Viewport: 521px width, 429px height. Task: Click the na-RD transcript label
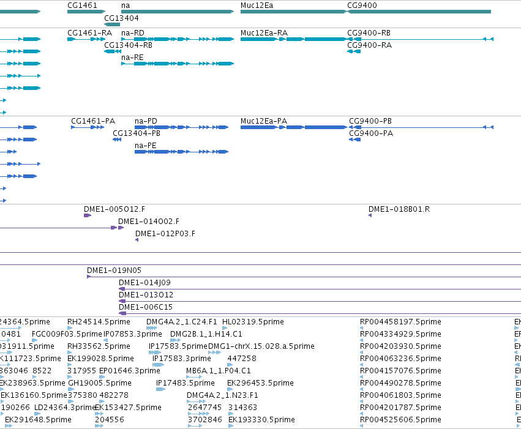click(133, 33)
